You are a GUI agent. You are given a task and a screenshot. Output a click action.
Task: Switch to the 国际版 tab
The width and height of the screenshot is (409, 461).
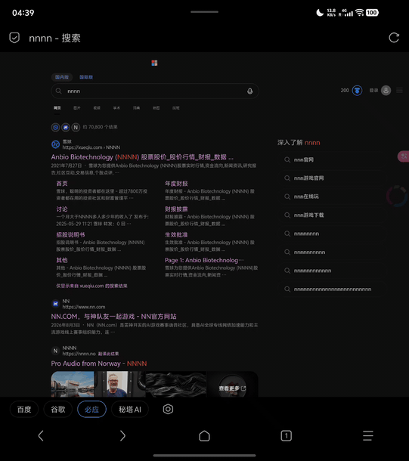click(x=86, y=77)
